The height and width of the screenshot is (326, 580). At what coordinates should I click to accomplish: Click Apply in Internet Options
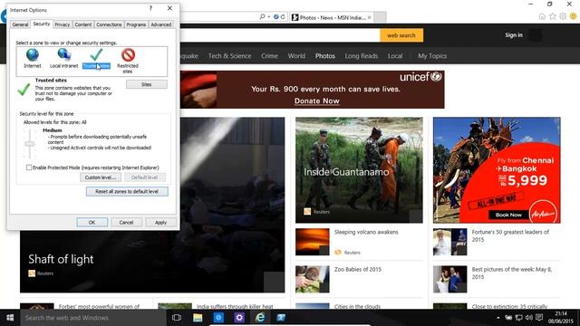click(160, 223)
